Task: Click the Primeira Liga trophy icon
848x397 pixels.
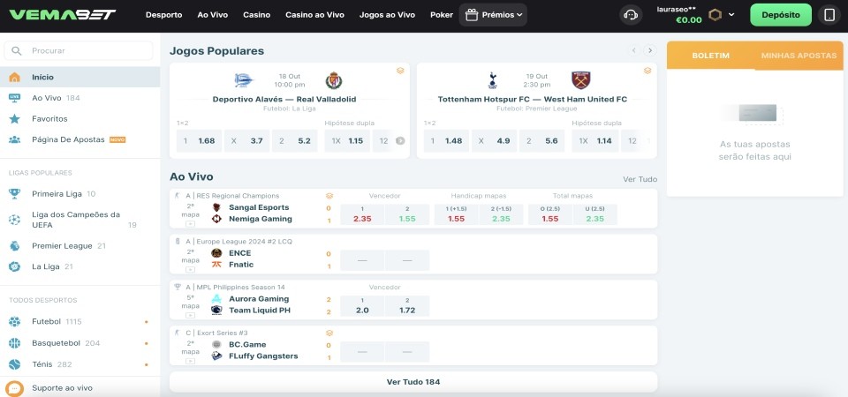Action: [15, 193]
